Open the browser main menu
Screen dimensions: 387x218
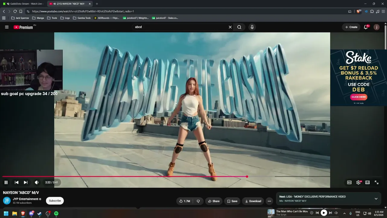click(383, 11)
